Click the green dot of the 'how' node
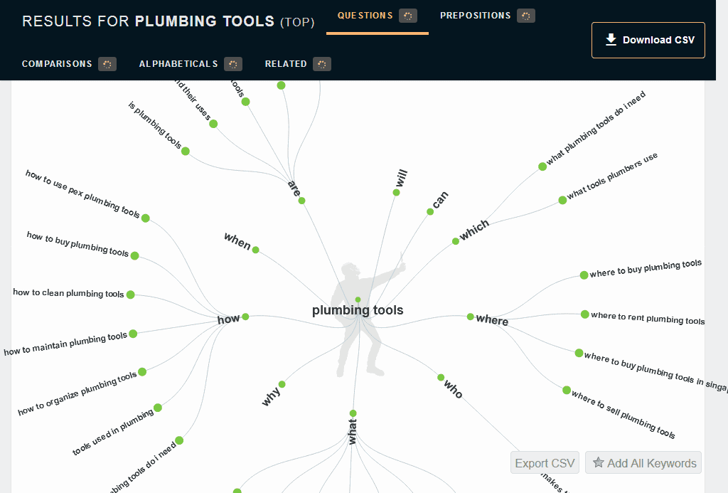Image resolution: width=728 pixels, height=493 pixels. 245,317
